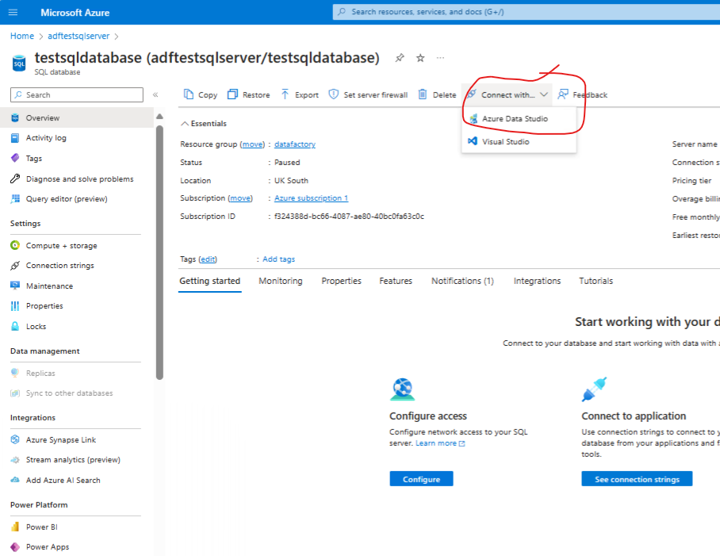
Task: Click the Feedback person icon
Action: click(x=563, y=94)
